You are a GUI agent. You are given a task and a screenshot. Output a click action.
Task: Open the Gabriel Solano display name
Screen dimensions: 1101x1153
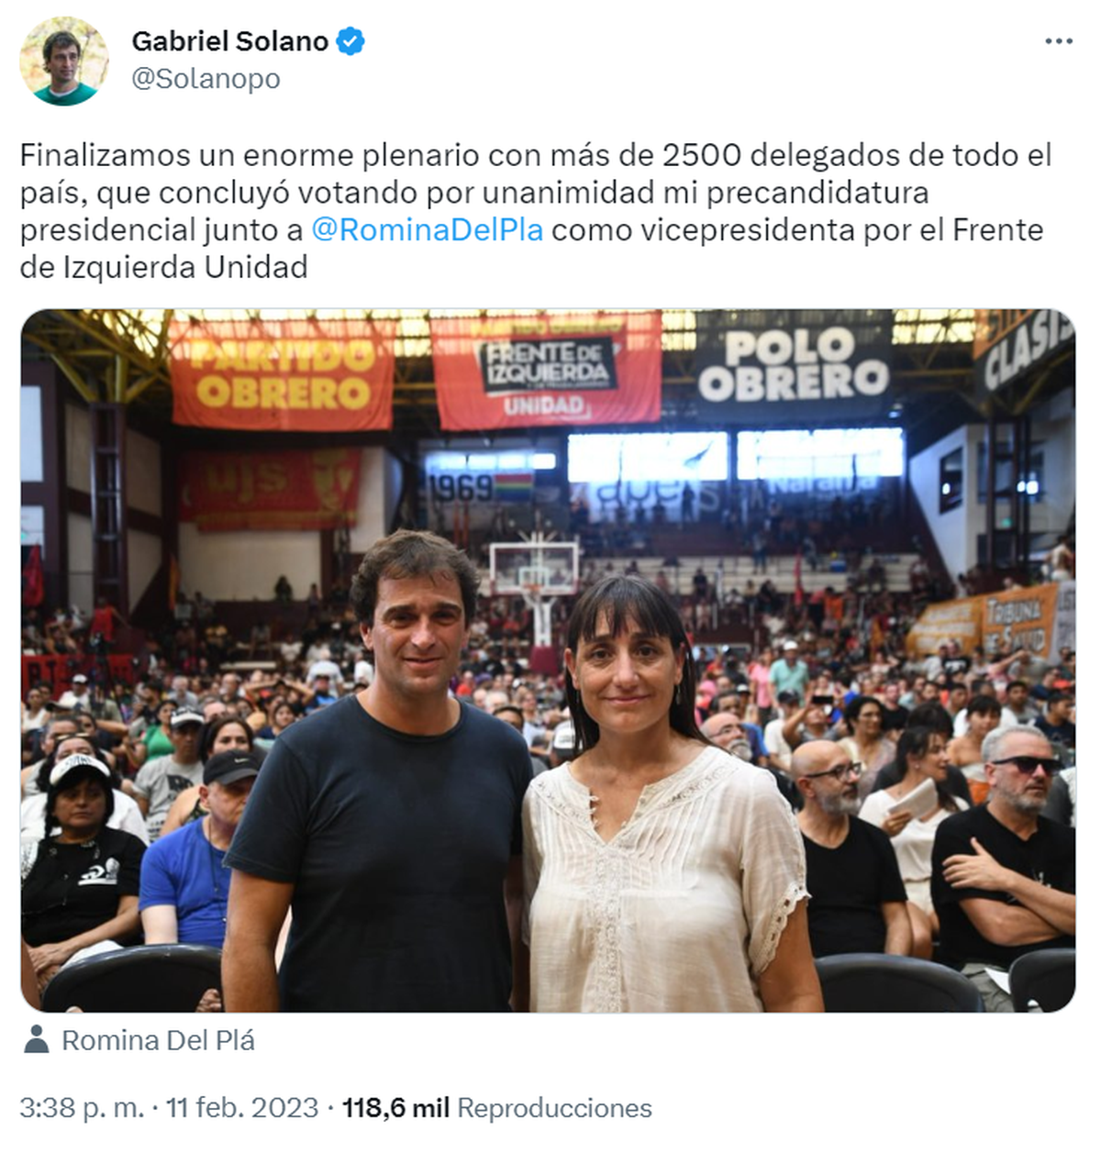pyautogui.click(x=230, y=41)
